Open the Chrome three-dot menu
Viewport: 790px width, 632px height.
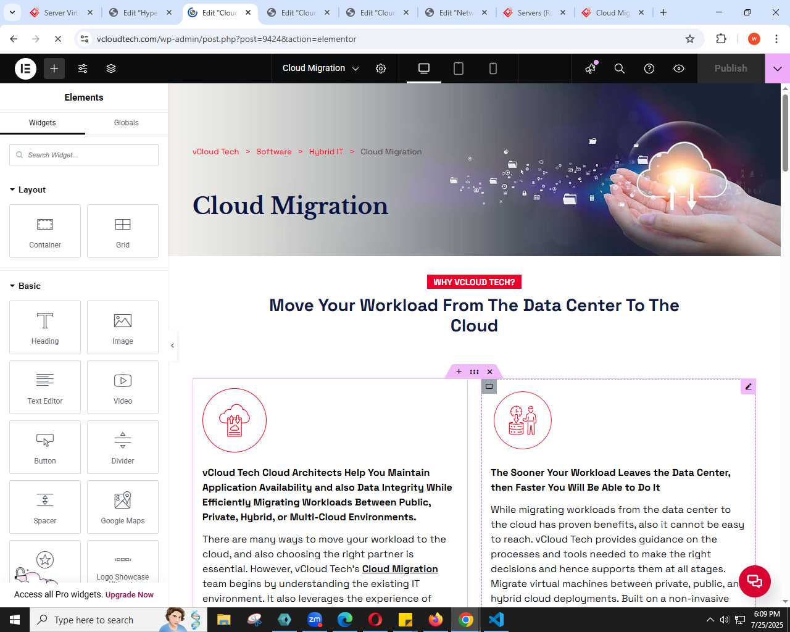coord(776,39)
